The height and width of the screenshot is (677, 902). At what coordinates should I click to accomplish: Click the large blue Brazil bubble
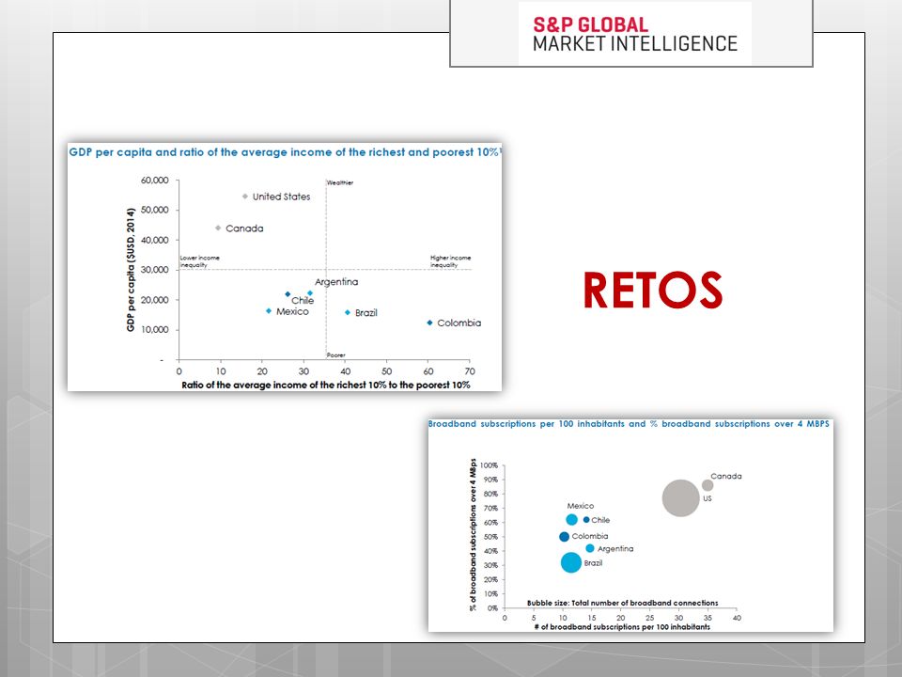pyautogui.click(x=571, y=562)
